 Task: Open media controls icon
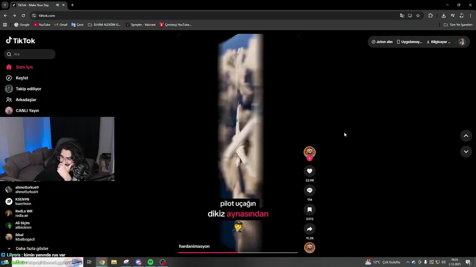453,16
